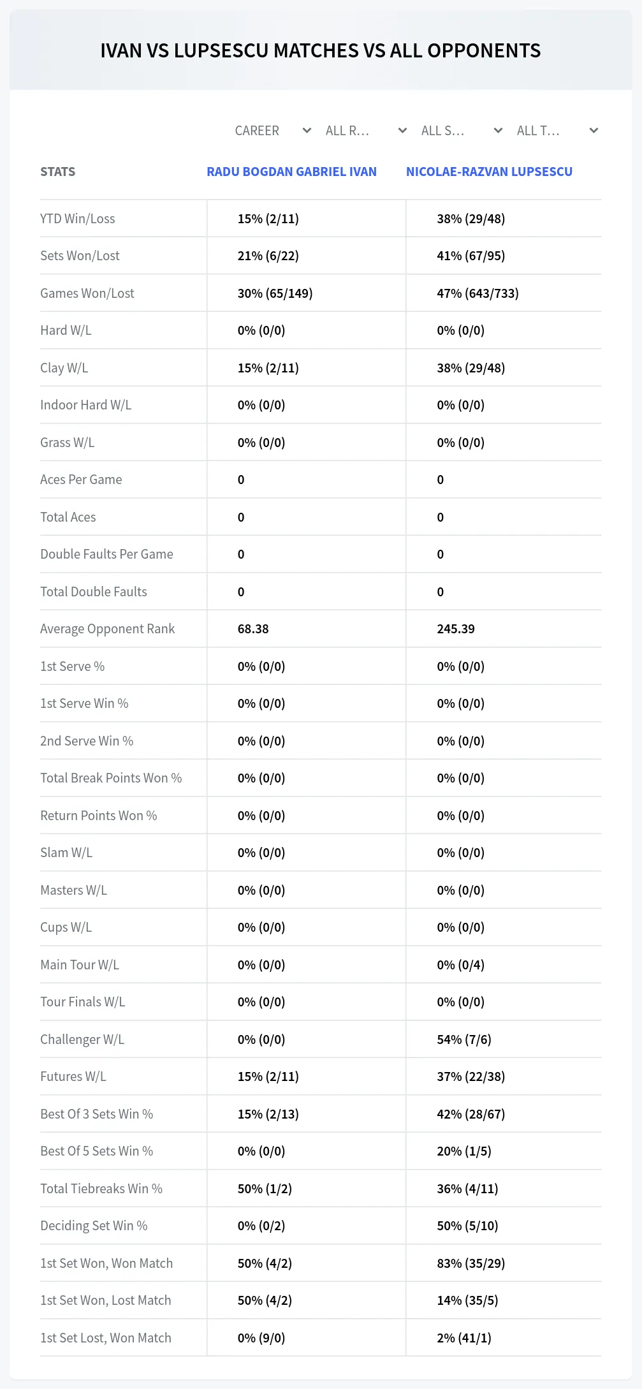Click the Total Tiebreaks Win % label

[x=101, y=1189]
